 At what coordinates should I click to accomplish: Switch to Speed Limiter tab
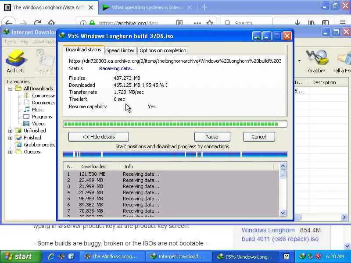(x=120, y=50)
